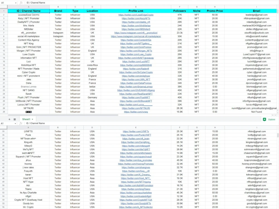Image resolution: width=279 pixels, height=209 pixels.
Task: Select row number 29 header
Action: pyautogui.click(x=4, y=112)
